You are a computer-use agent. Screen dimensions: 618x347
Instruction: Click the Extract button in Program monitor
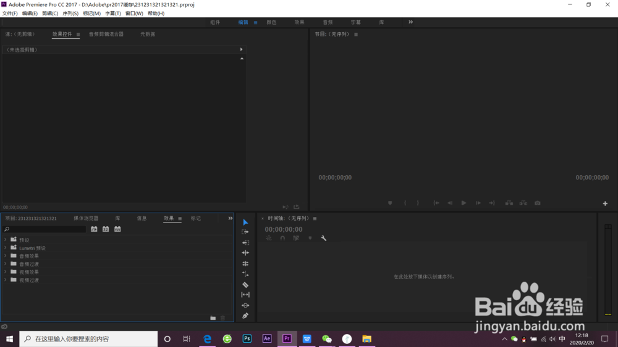523,203
